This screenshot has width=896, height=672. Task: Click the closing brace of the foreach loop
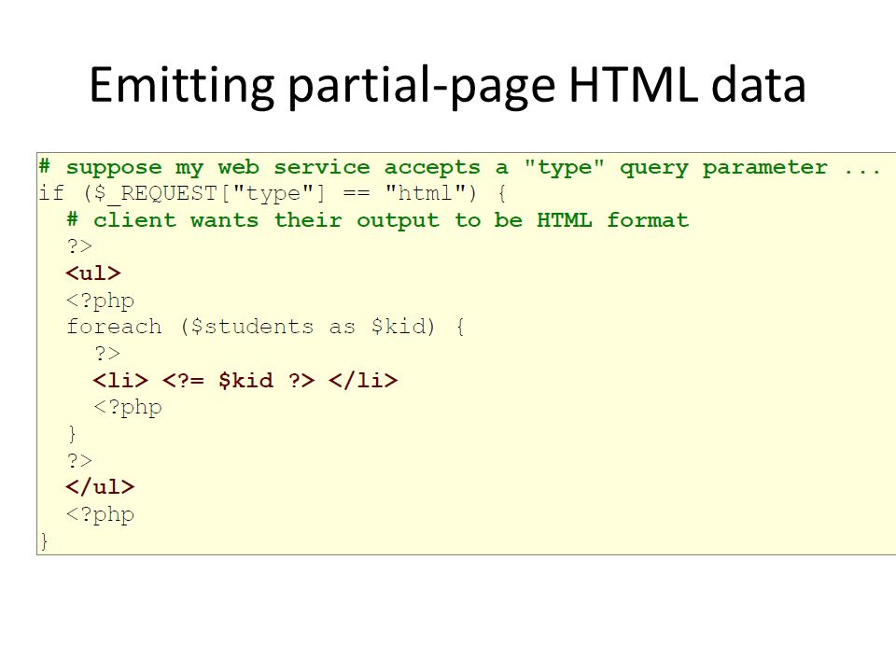click(72, 434)
